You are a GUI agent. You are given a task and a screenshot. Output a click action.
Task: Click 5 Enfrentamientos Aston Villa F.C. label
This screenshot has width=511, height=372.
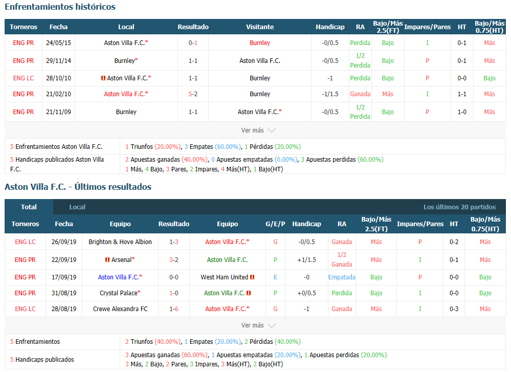(x=56, y=147)
